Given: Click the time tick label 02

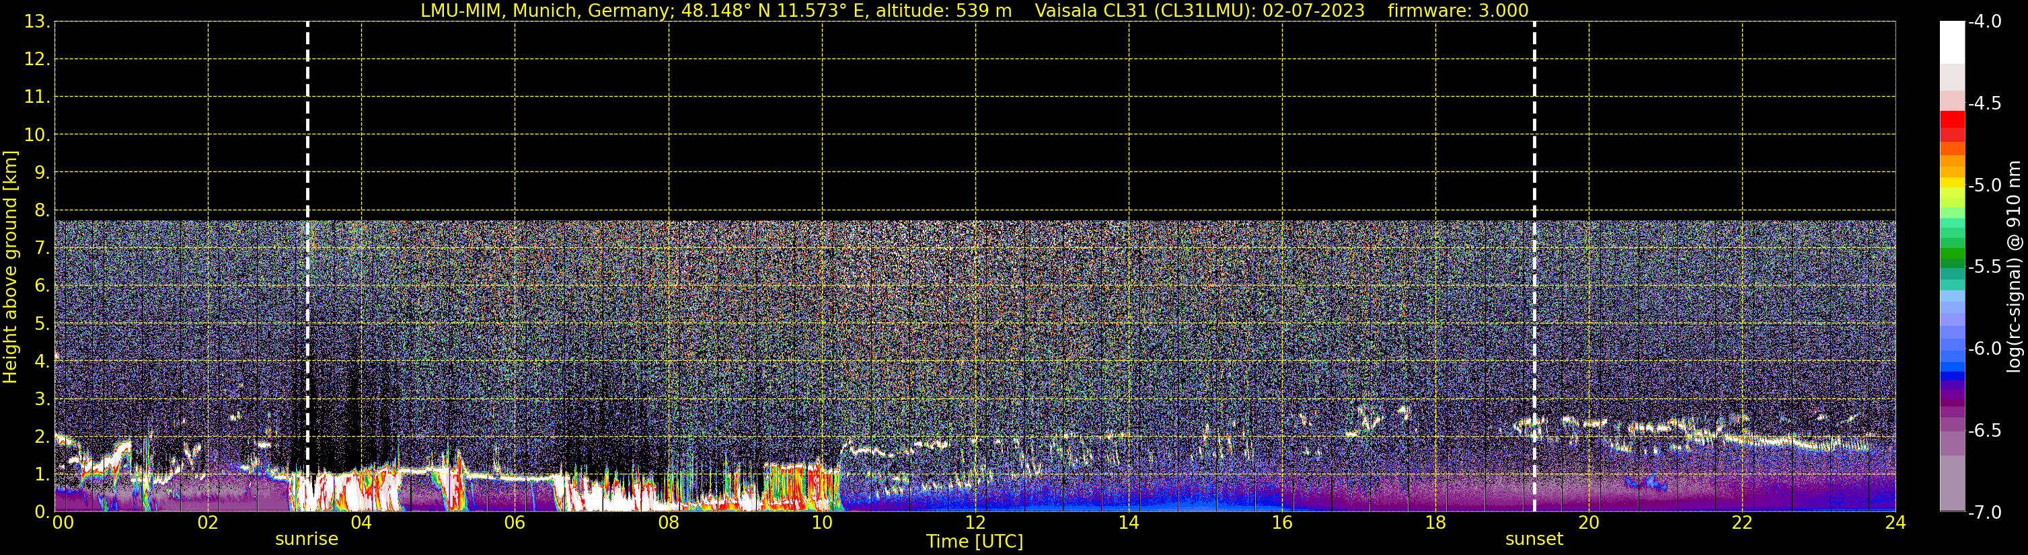Looking at the screenshot, I should pyautogui.click(x=208, y=523).
